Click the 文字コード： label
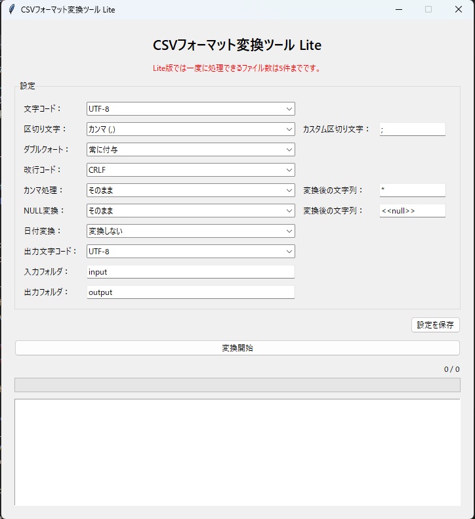The width and height of the screenshot is (475, 519). pyautogui.click(x=42, y=109)
